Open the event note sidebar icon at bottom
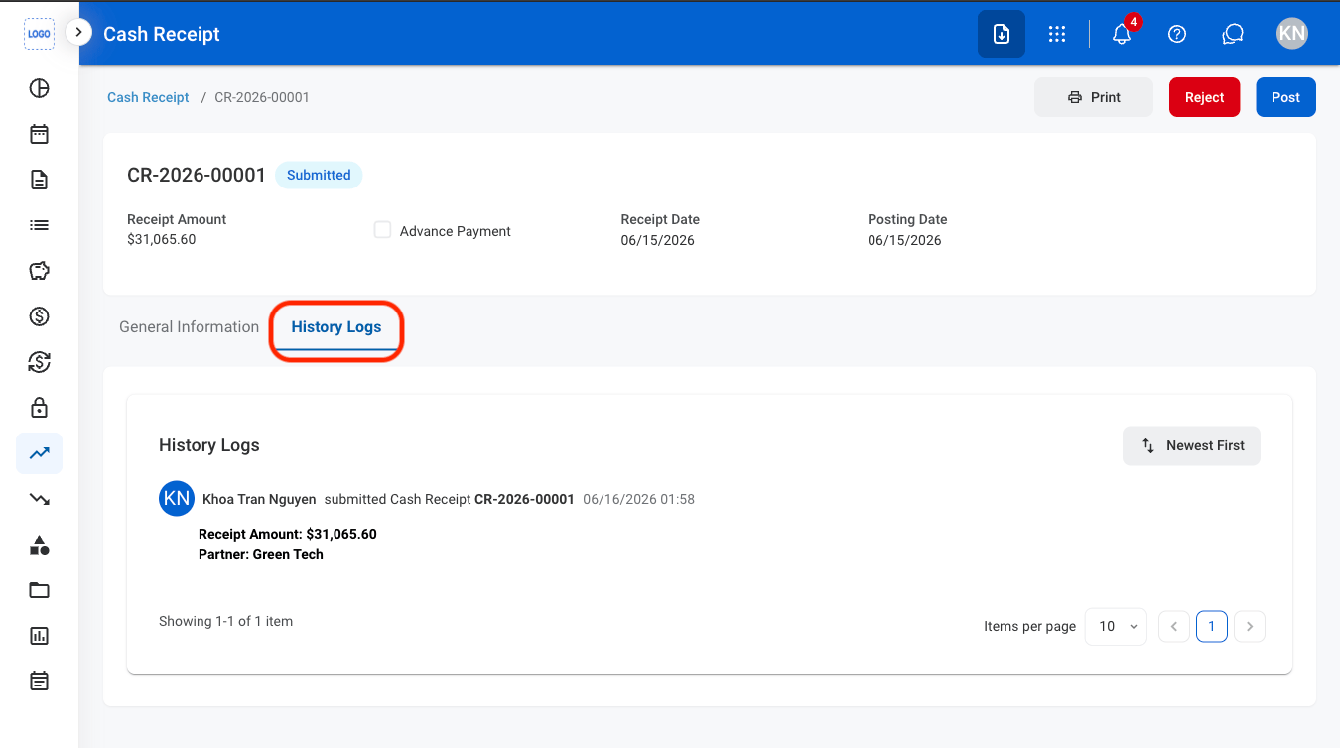This screenshot has width=1340, height=748. [x=39, y=682]
